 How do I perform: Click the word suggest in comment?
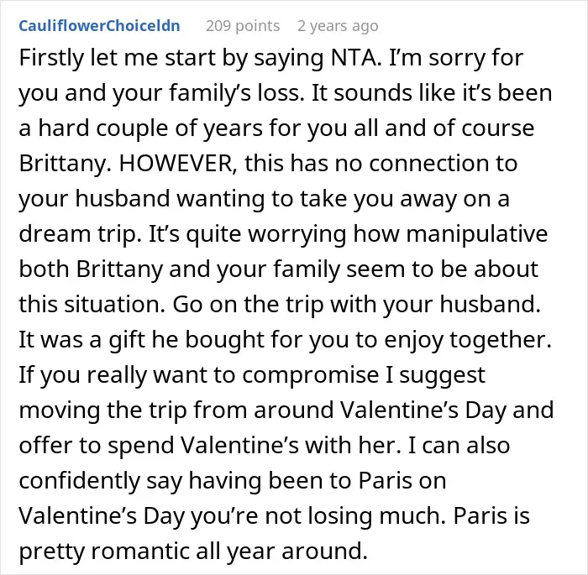click(443, 375)
